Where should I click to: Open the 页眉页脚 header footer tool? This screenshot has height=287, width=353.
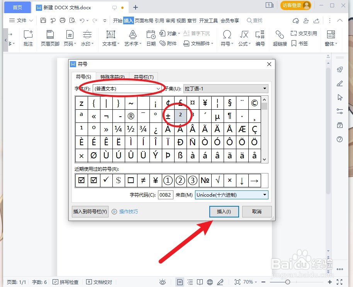click(x=49, y=39)
